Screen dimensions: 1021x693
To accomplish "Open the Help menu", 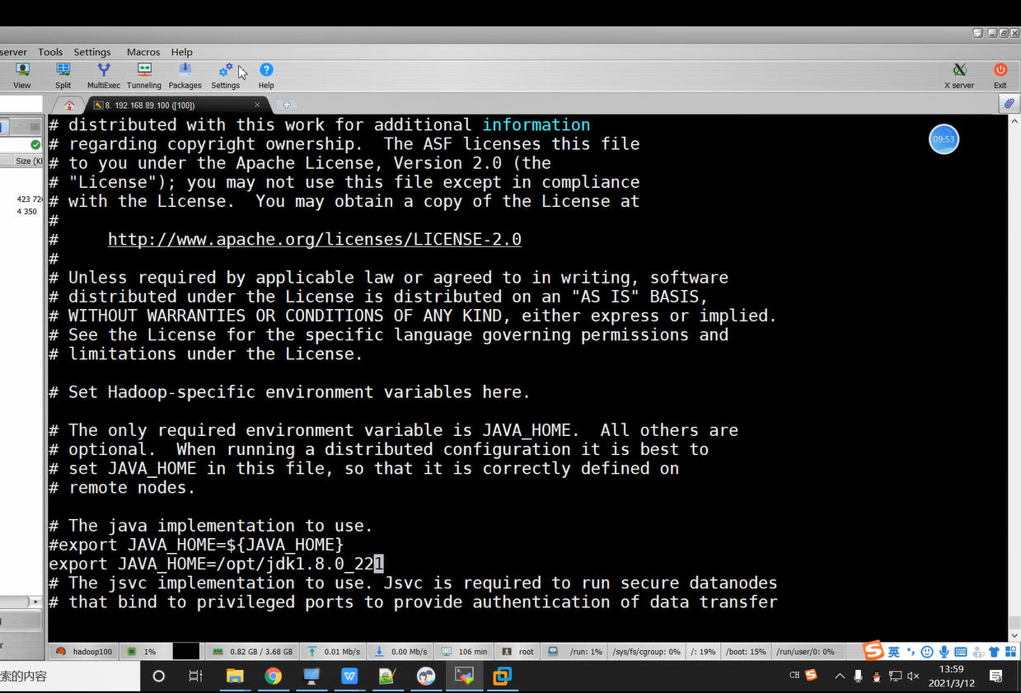I will pyautogui.click(x=182, y=52).
